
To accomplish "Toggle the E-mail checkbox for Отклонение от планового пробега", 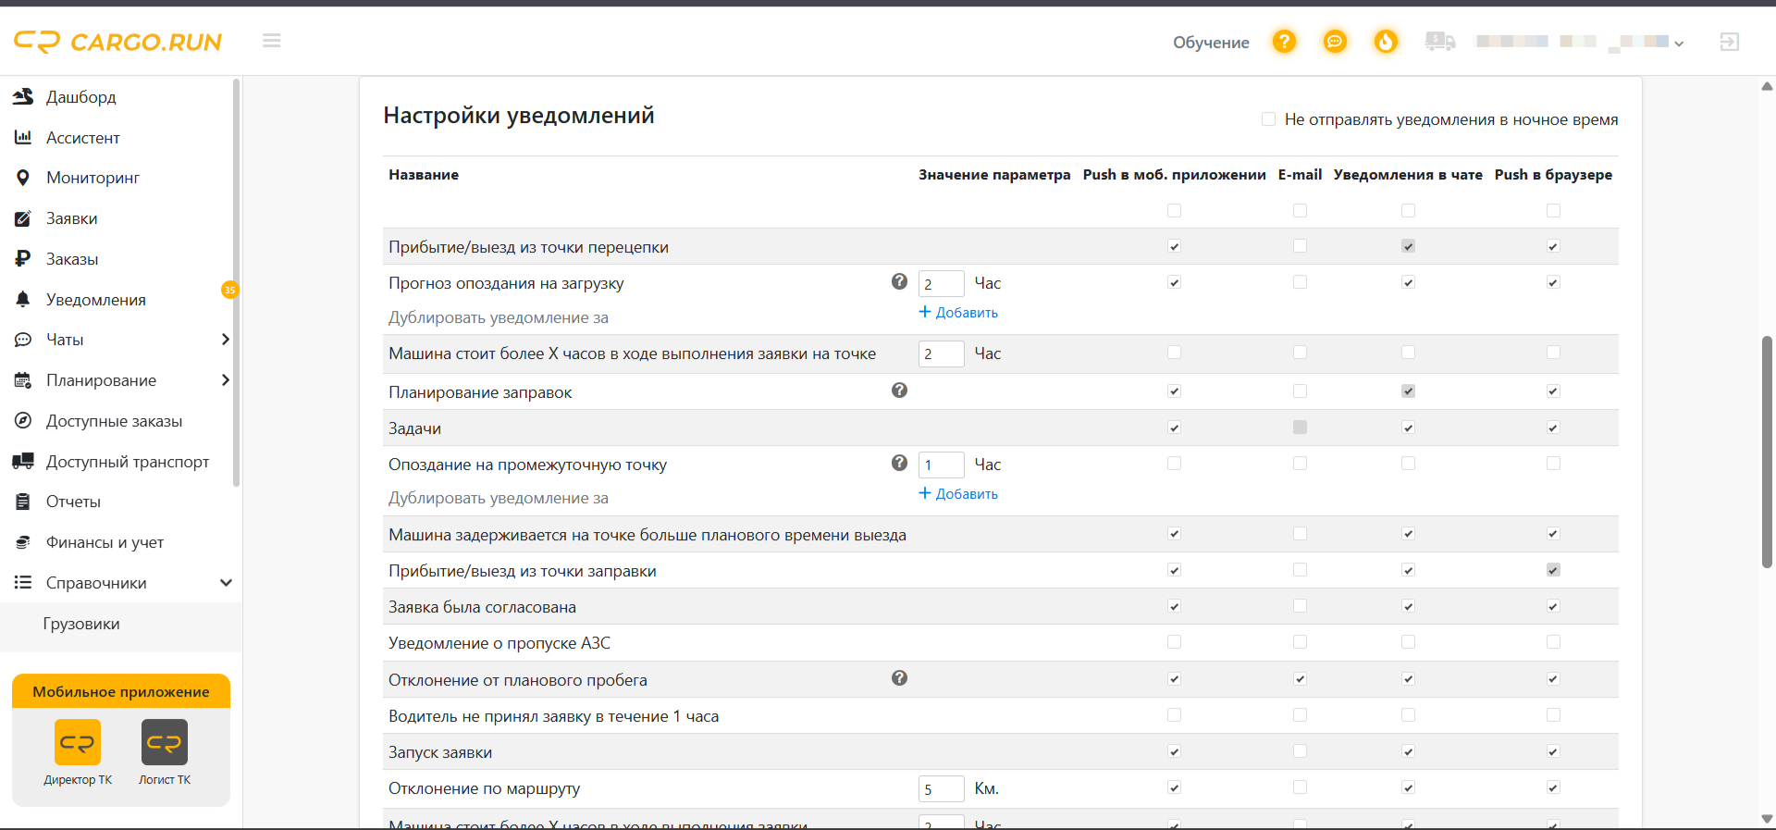I will coord(1300,679).
